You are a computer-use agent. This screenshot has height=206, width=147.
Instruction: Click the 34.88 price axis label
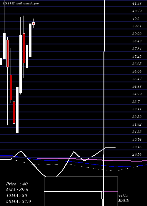click(137, 87)
